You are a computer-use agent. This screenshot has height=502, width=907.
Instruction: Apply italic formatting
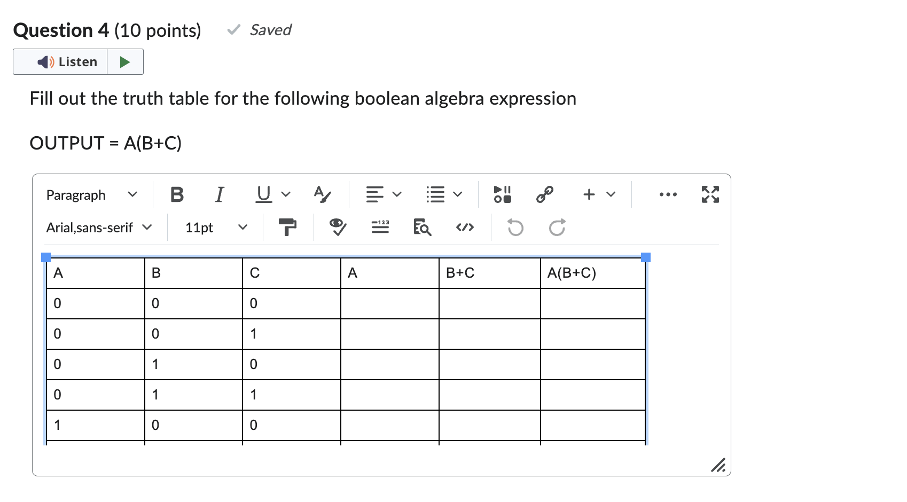[219, 194]
